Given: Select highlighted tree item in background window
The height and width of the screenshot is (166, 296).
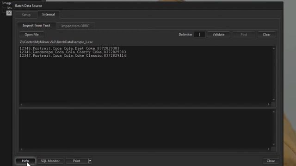Looking at the screenshot, I should point(9,13).
